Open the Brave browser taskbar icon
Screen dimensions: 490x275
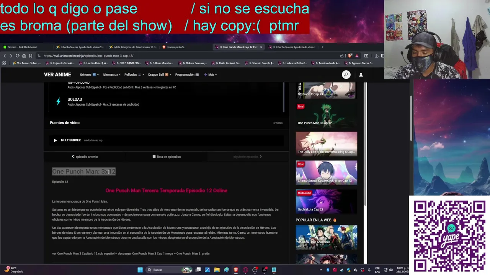[236, 270]
